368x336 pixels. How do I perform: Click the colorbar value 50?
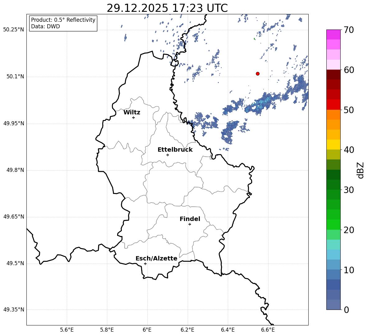(349, 110)
